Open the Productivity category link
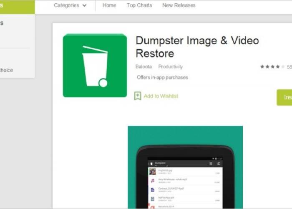The image size is (292, 209). point(171,66)
